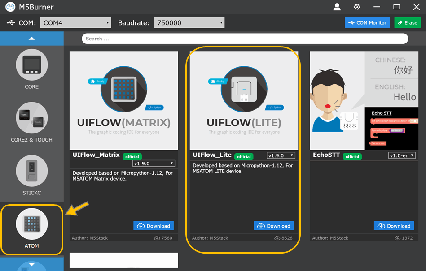Click Author: M5Stack under UIFlow_Matrix
This screenshot has height=271, width=426.
[90, 238]
